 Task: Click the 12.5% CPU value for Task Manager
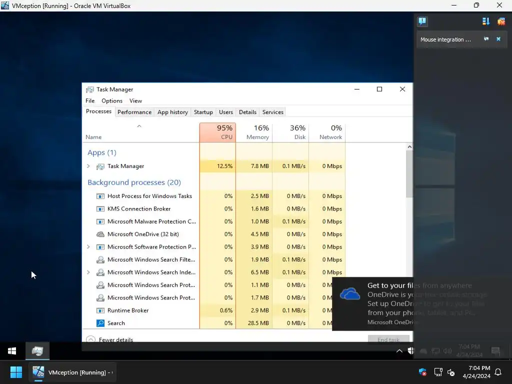[224, 166]
